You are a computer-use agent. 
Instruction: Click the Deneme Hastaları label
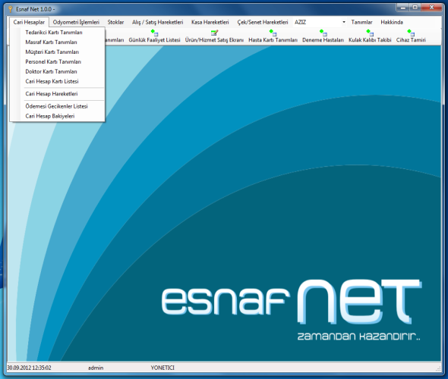click(x=323, y=40)
